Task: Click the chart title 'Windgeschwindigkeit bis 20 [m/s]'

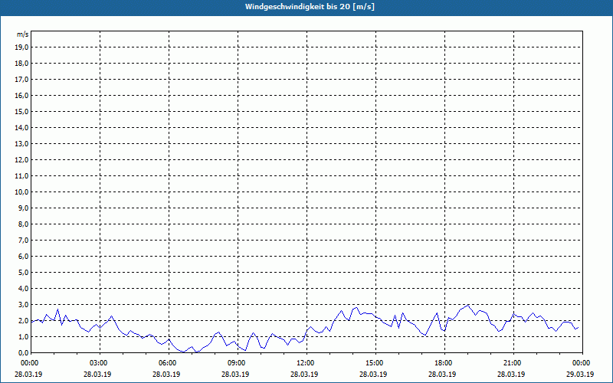Action: pos(310,7)
